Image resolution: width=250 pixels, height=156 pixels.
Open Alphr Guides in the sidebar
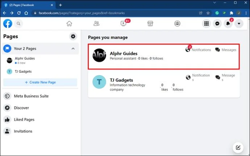pyautogui.click(x=40, y=60)
